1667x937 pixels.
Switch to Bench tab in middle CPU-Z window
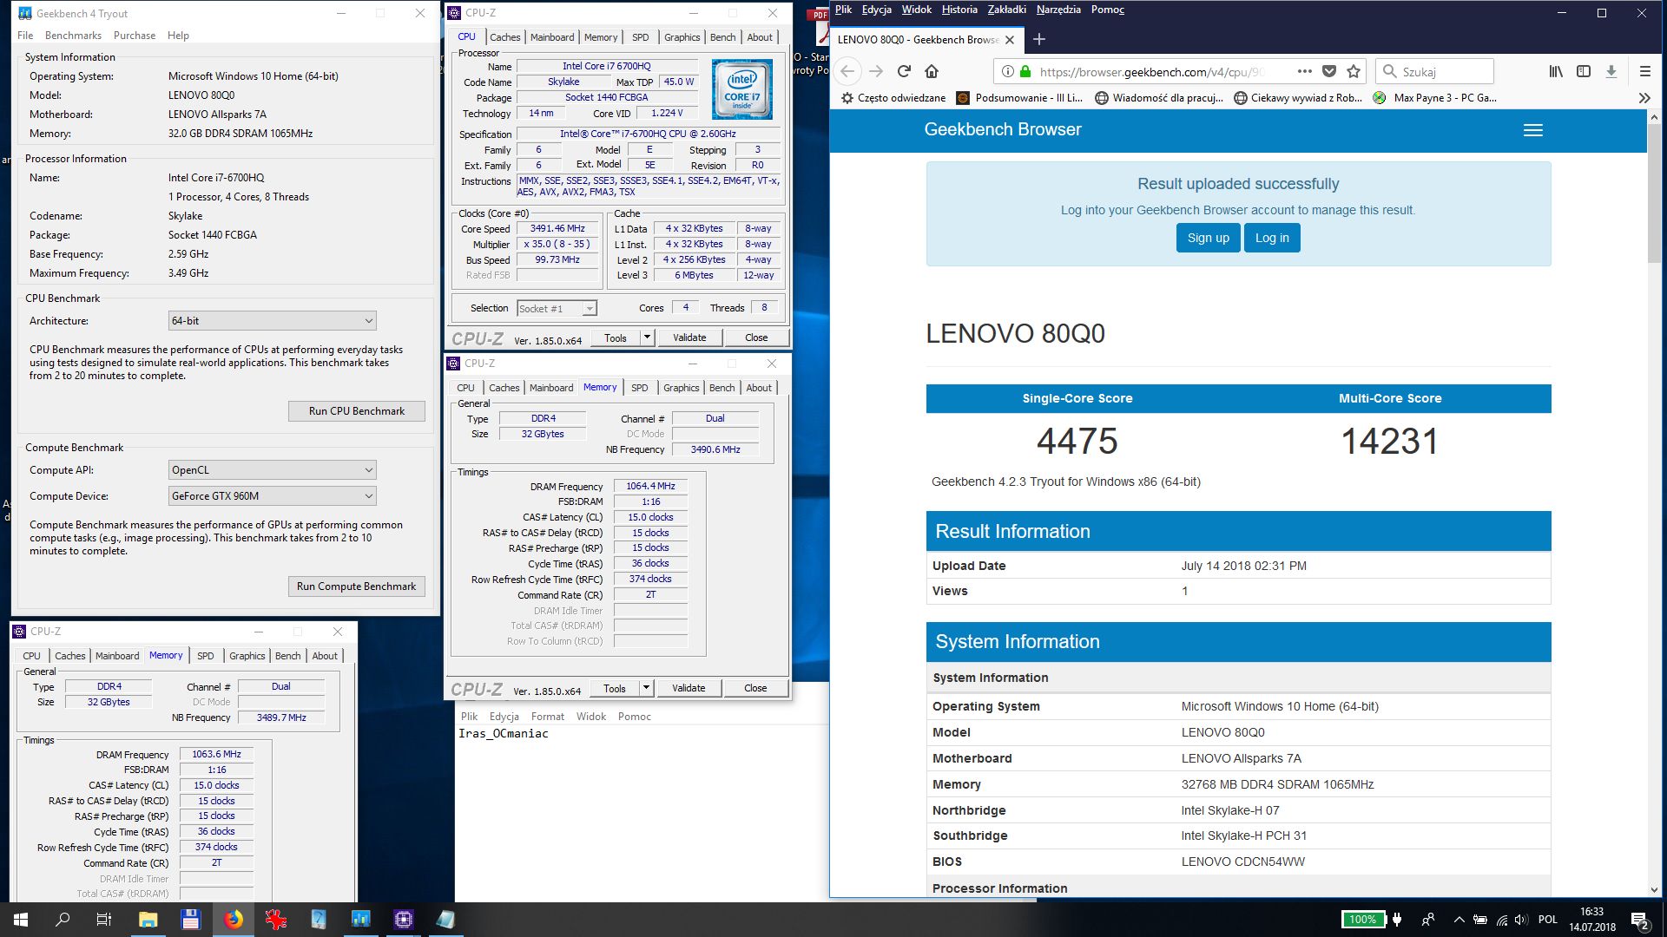coord(721,388)
